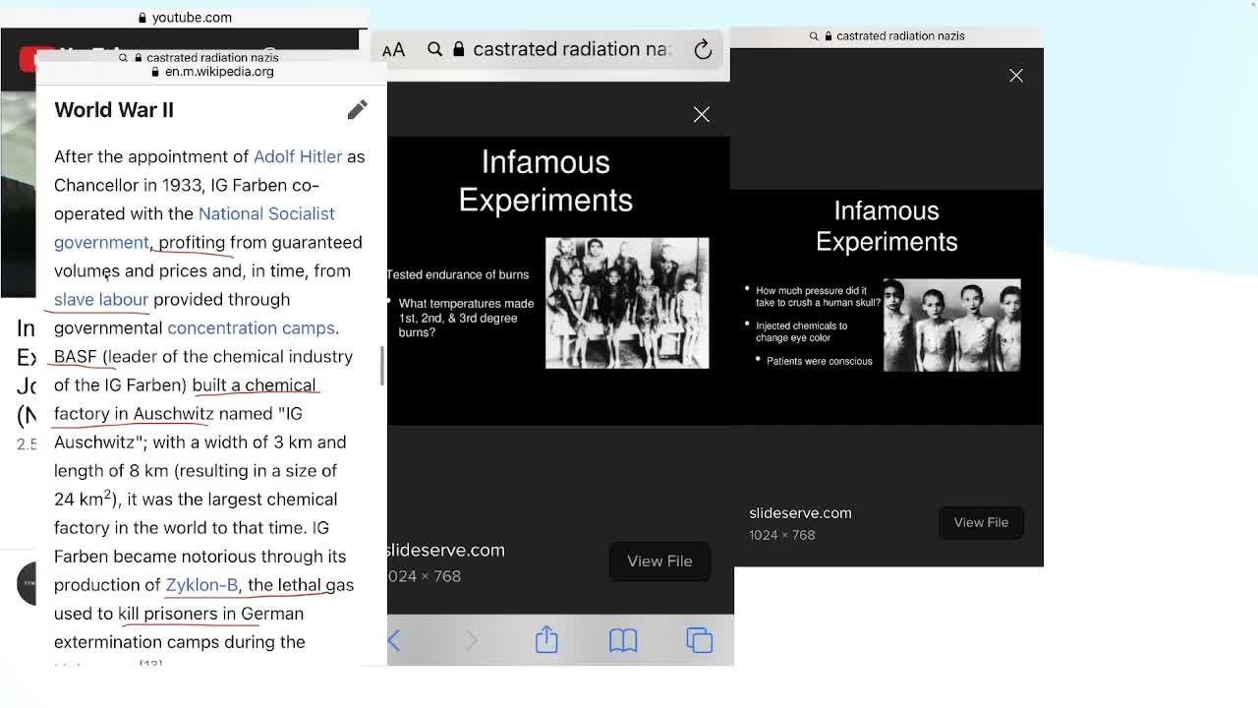The width and height of the screenshot is (1258, 708).
Task: Click the magnifier icon in middle Safari address bar
Action: point(435,49)
